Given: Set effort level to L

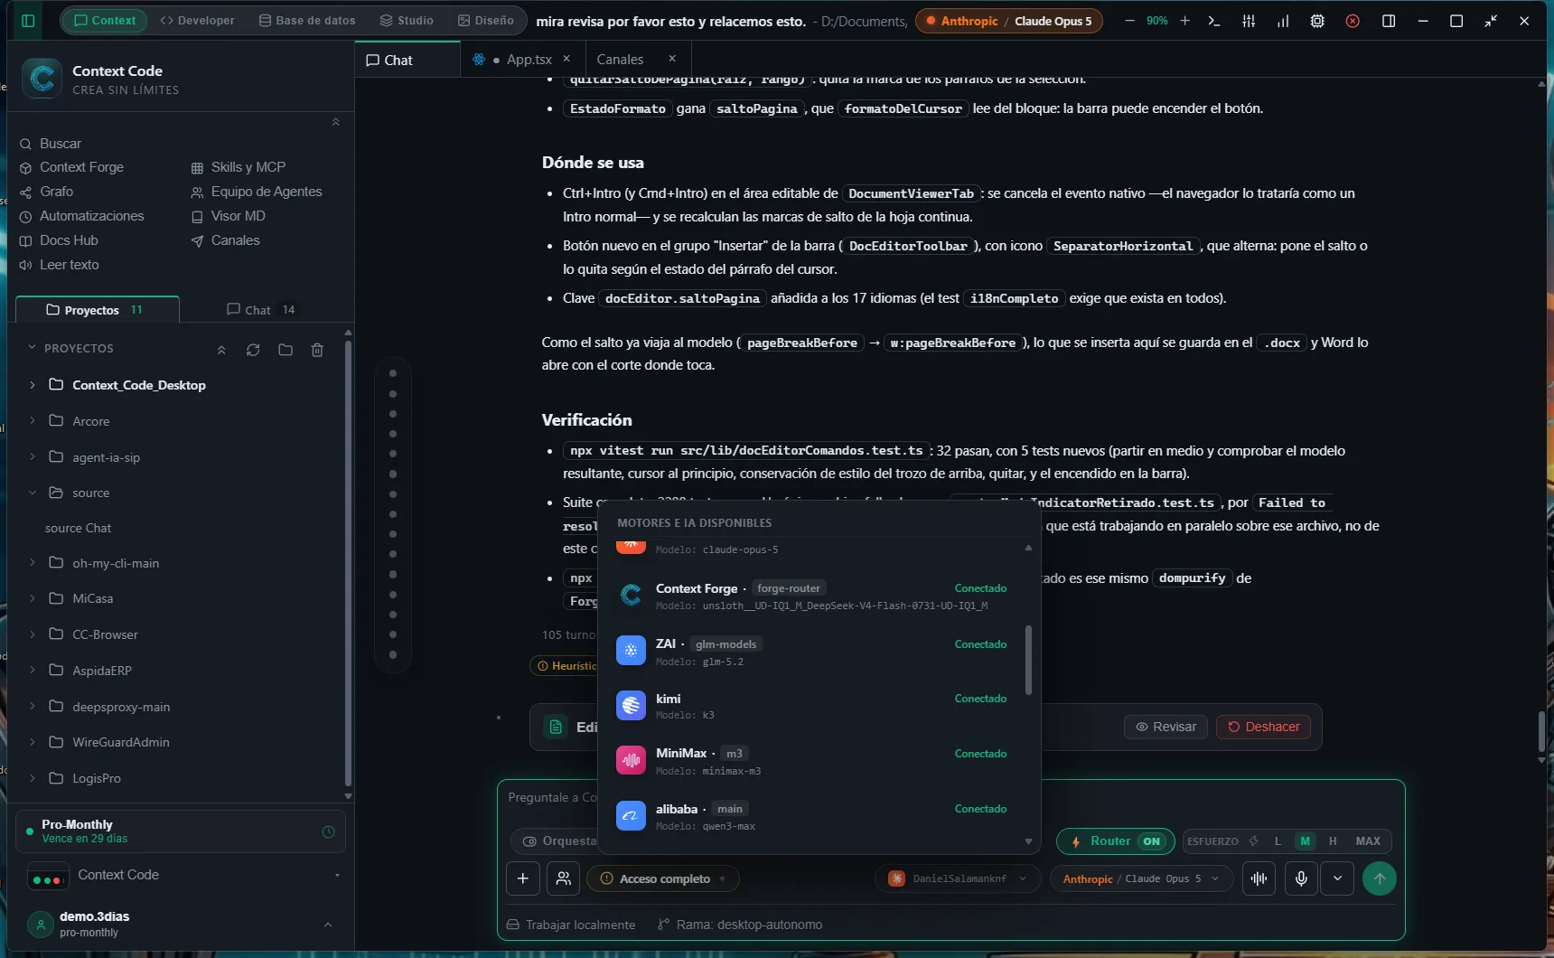Looking at the screenshot, I should click(1278, 841).
